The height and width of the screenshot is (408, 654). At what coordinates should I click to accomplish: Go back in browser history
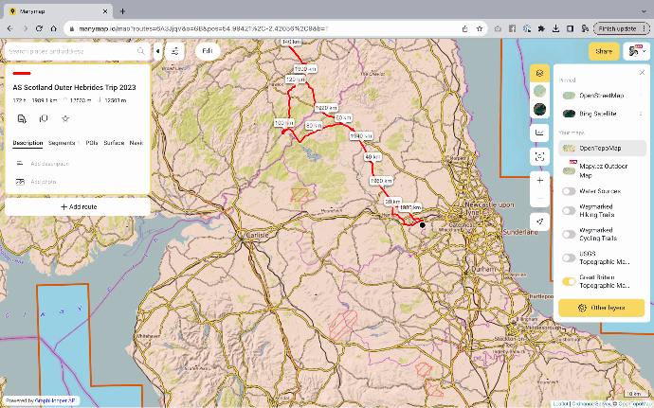[10, 28]
